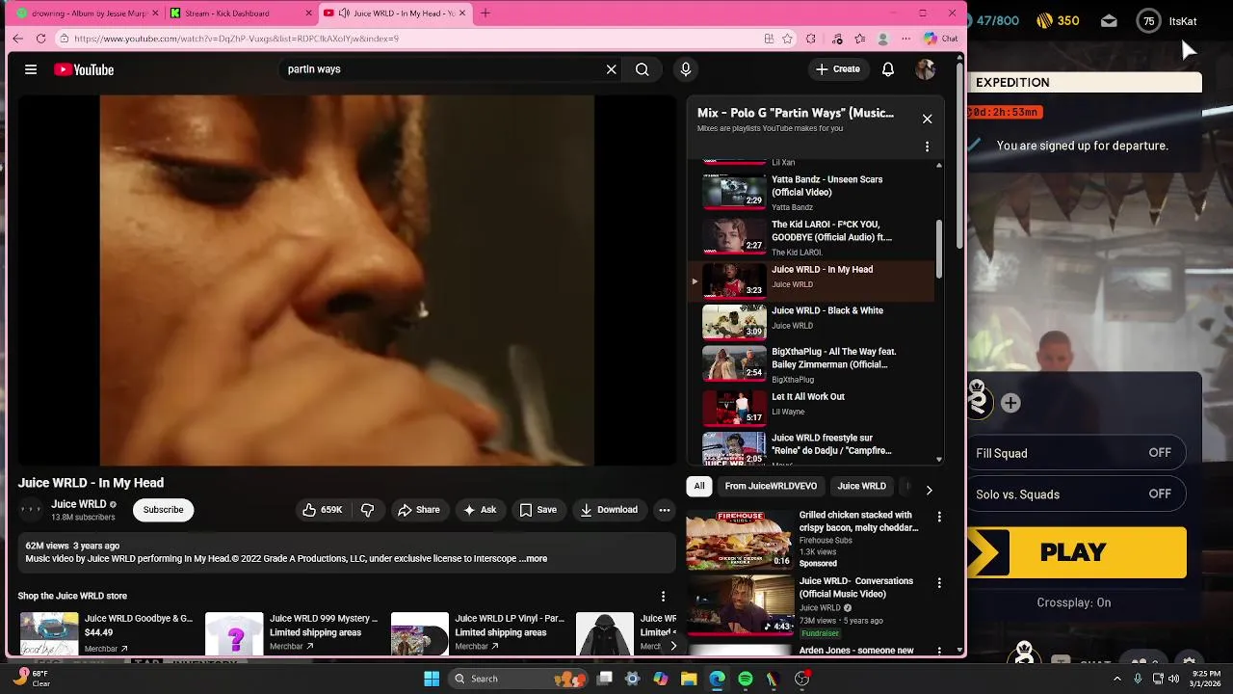Open the YouTube account avatar menu

pos(926,69)
